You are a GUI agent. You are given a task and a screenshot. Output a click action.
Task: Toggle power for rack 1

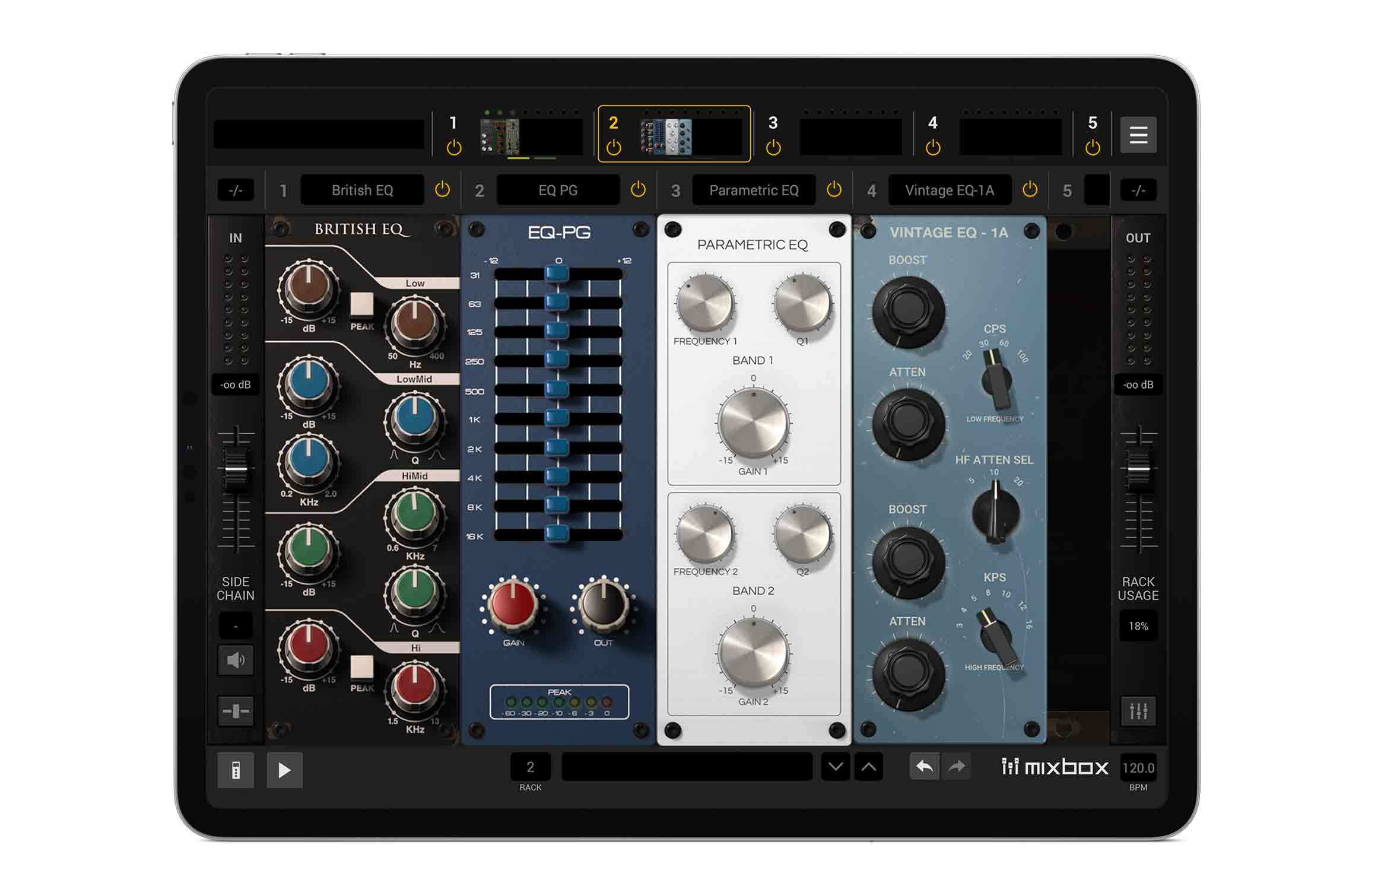454,147
